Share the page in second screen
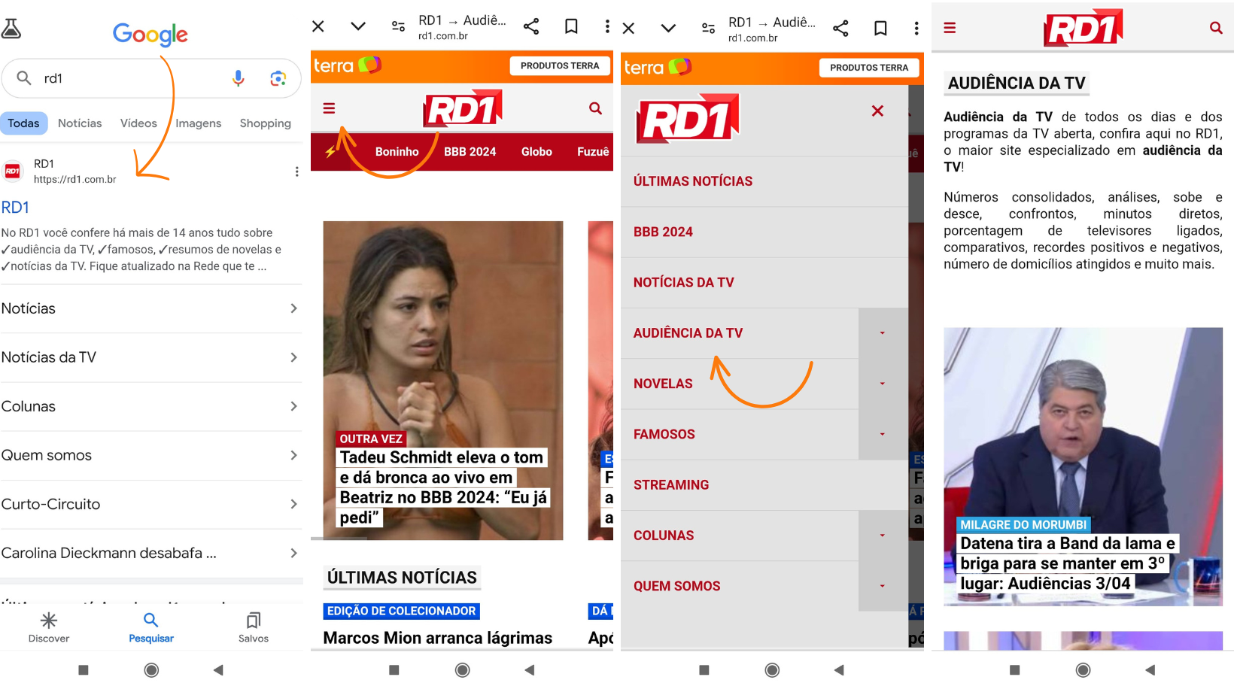This screenshot has width=1234, height=695. click(531, 26)
